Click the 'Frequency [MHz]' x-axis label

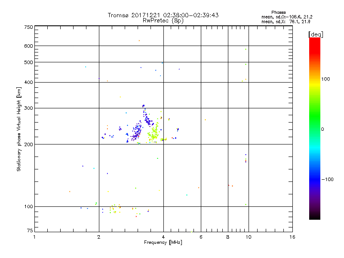(163, 243)
